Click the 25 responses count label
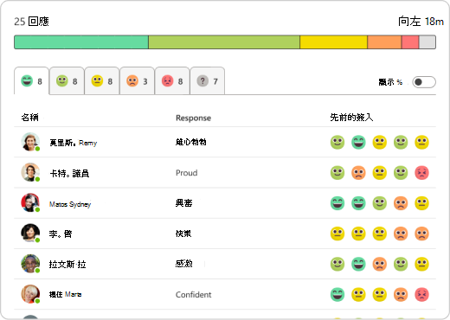The width and height of the screenshot is (450, 320). pos(31,22)
